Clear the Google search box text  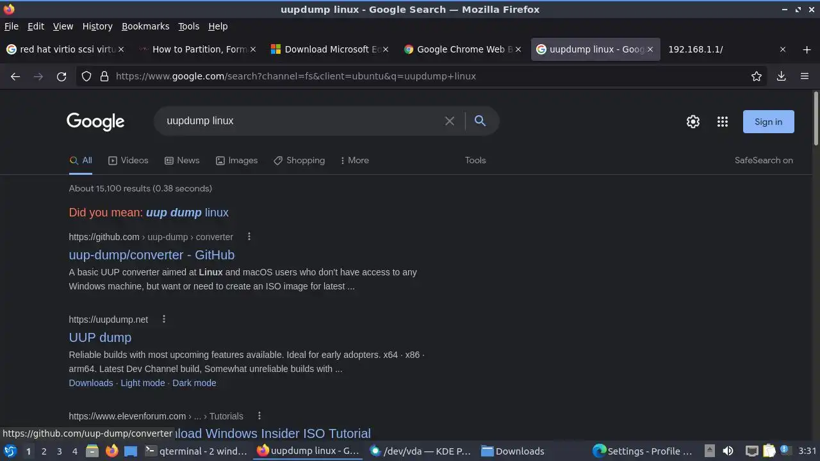[450, 121]
